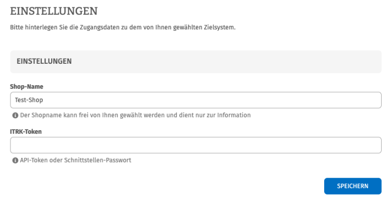
Task: Click the info icon beside the API-Token hint
Action: pyautogui.click(x=15, y=161)
